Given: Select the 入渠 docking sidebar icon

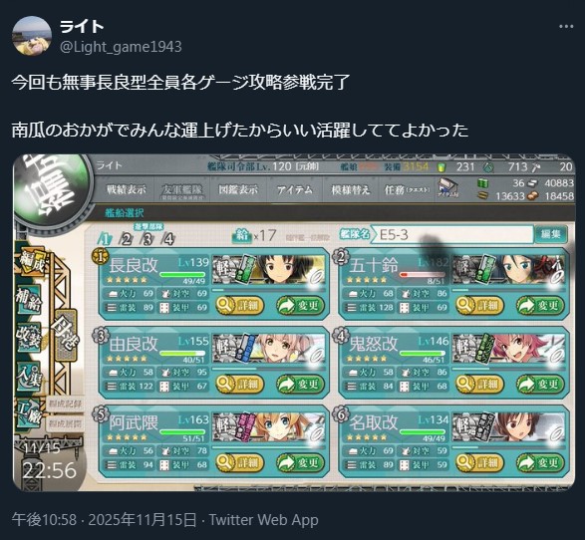Looking at the screenshot, I should click(29, 375).
